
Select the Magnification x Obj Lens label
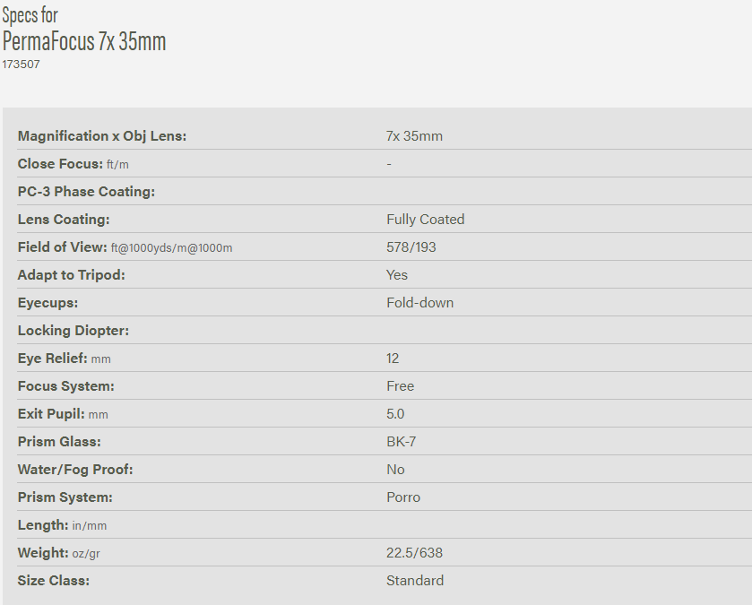coord(102,136)
